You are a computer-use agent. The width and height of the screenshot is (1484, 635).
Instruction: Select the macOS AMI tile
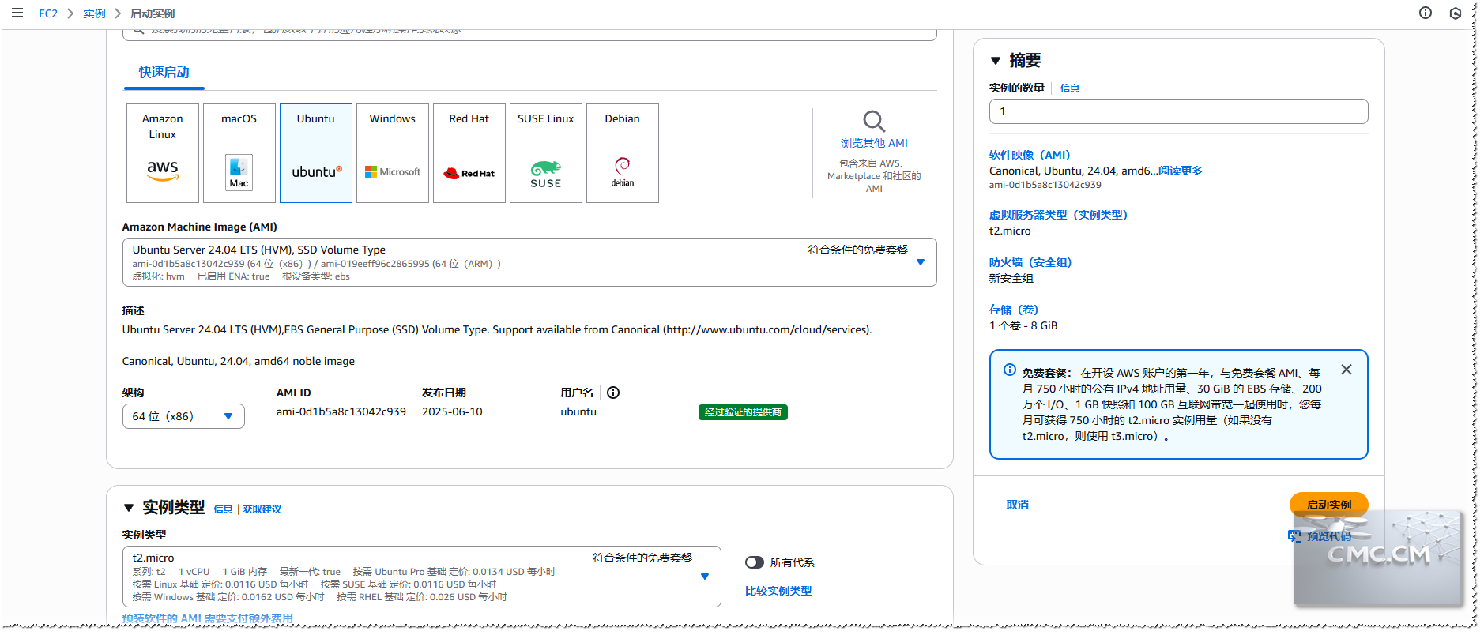tap(239, 153)
